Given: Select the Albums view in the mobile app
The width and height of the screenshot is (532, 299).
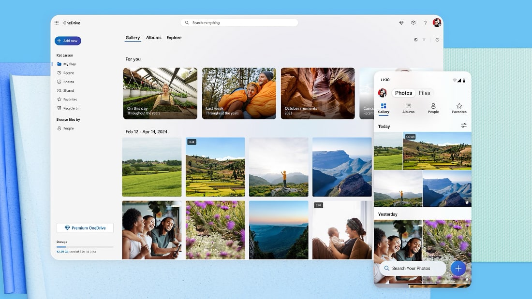Looking at the screenshot, I should tap(408, 108).
